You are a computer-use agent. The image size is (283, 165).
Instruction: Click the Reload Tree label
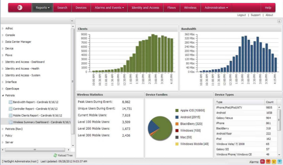pyautogui.click(x=65, y=155)
